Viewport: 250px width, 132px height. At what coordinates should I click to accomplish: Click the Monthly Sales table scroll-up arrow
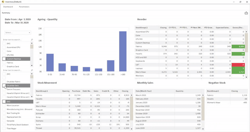(x=203, y=95)
